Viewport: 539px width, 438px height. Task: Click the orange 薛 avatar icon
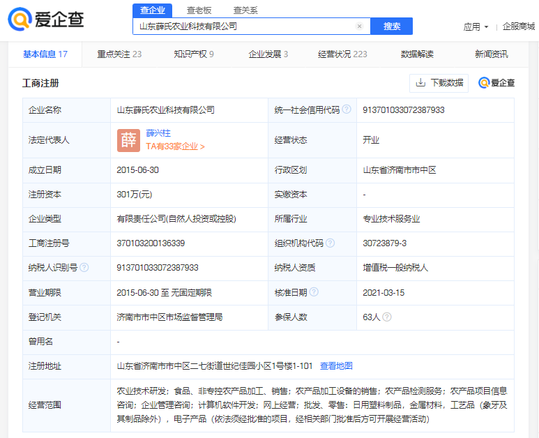pyautogui.click(x=128, y=140)
